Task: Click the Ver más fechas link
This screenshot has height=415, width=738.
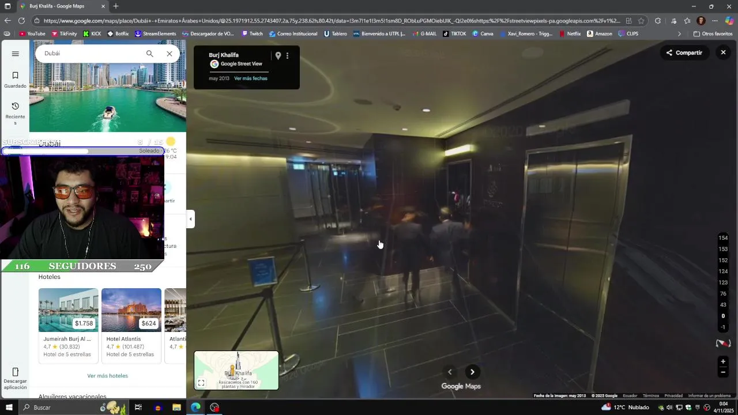Action: point(251,78)
